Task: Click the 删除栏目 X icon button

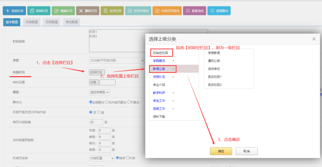Action: [x=88, y=11]
